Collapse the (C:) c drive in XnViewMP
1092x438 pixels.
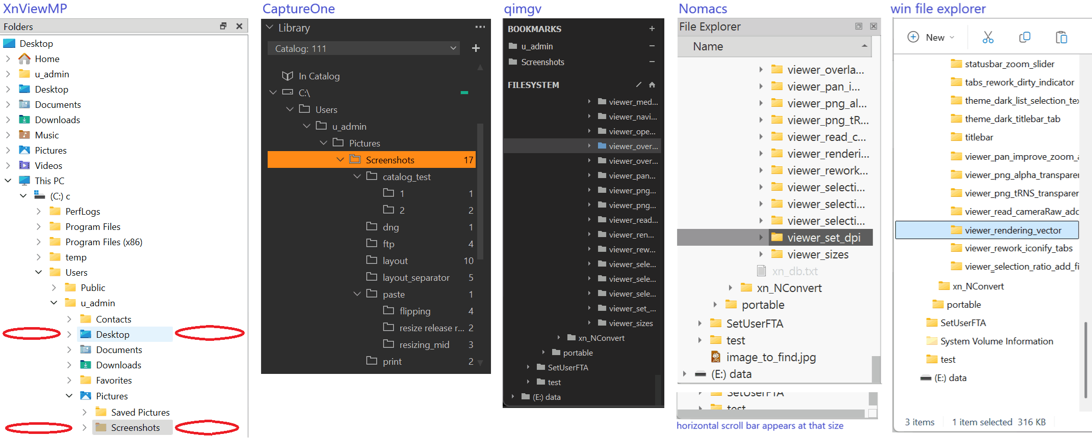pos(23,196)
